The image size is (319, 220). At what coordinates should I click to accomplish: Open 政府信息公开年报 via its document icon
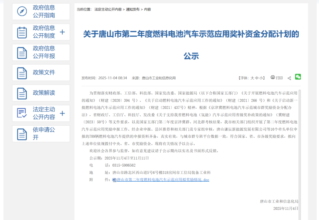(22, 52)
